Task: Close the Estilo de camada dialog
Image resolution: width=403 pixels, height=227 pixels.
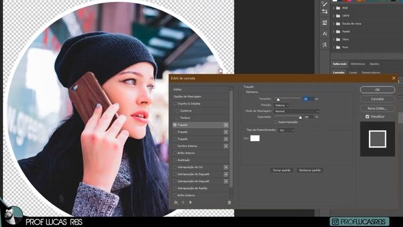Action: (394, 78)
